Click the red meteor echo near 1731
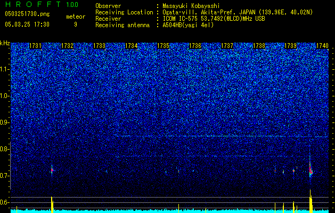This screenshot has height=213, width=335. tap(52, 170)
